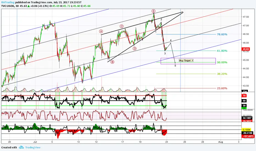Click the 46.50 price axis label

coord(246,34)
